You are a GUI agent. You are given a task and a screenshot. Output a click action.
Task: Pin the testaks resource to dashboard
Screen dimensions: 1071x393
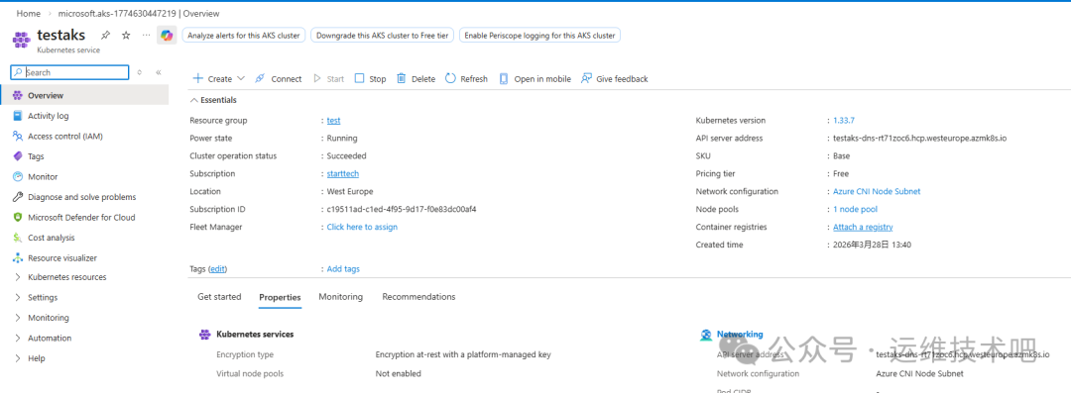pos(105,35)
